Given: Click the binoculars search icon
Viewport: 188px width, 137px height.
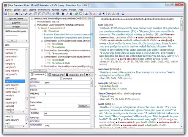Looking at the screenshot, I should pos(16,14).
